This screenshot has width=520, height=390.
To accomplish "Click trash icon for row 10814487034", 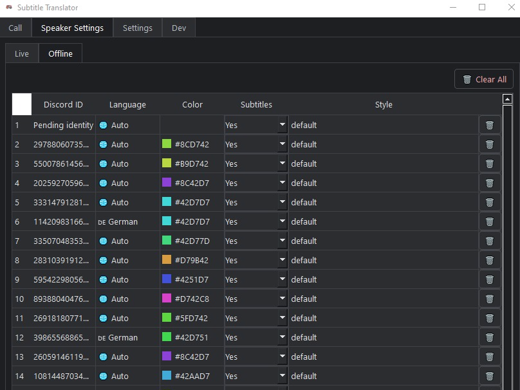I will click(490, 376).
